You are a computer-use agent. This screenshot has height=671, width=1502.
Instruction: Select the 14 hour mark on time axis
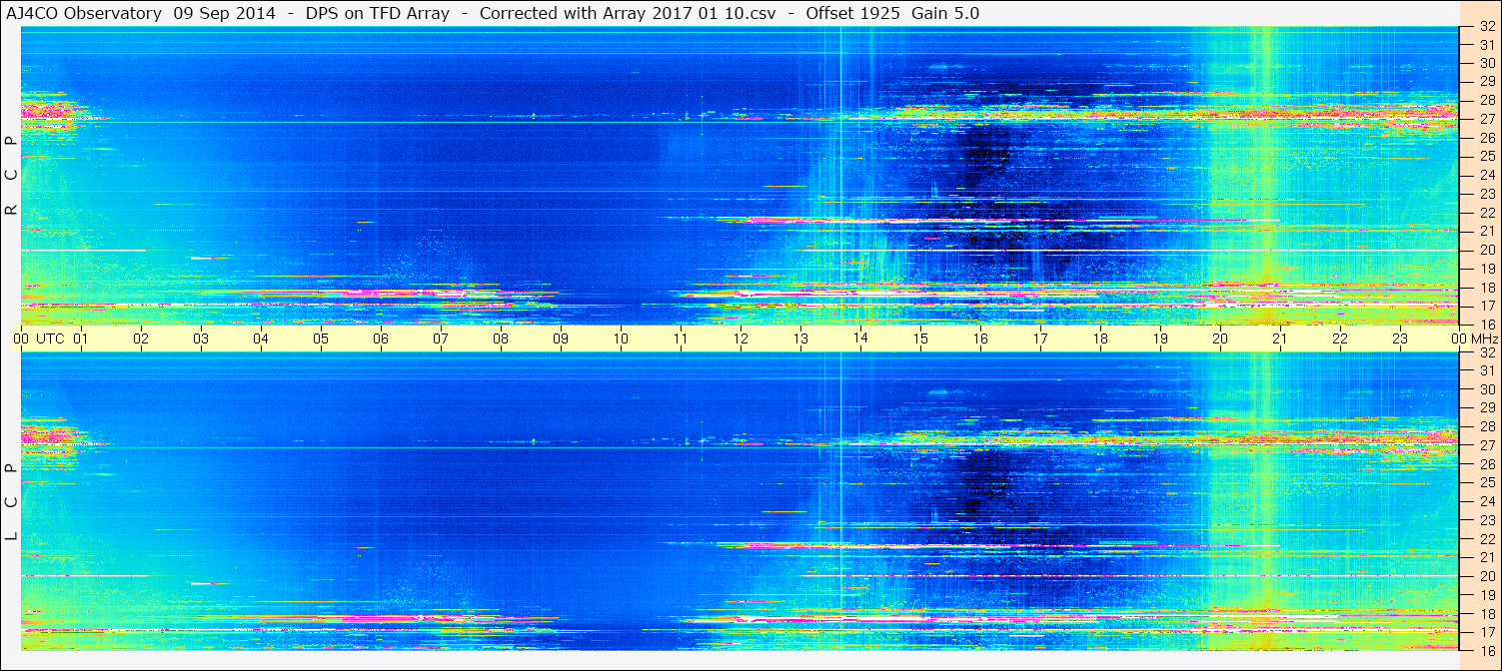click(860, 338)
